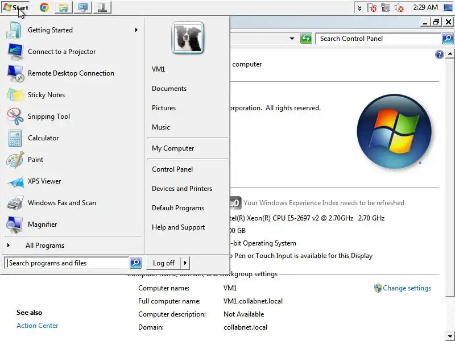
Task: Click the Search programs and files box
Action: click(x=67, y=263)
